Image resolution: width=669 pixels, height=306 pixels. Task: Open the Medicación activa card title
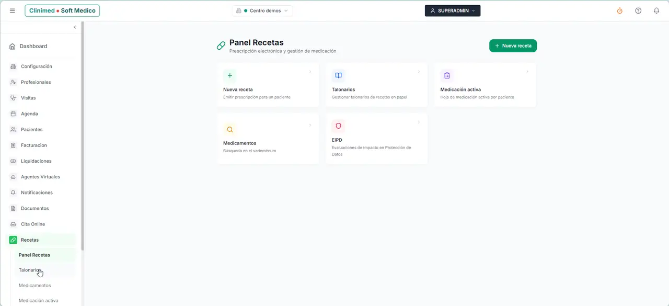tap(460, 89)
